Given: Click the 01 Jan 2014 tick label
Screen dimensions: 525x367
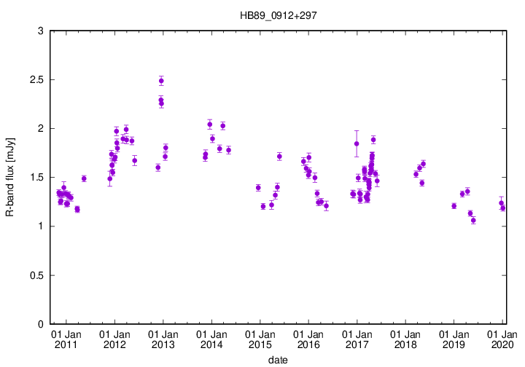Looking at the screenshot, I should [x=211, y=339].
